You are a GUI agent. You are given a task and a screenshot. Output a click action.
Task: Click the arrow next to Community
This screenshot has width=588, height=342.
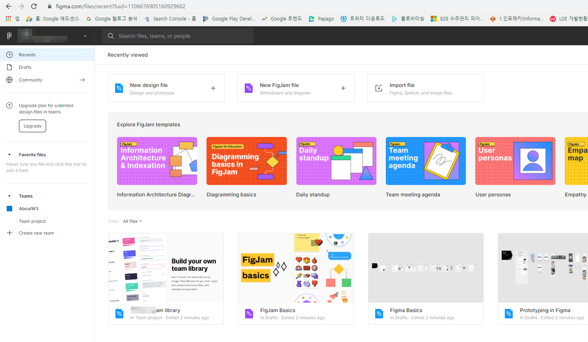pos(82,80)
